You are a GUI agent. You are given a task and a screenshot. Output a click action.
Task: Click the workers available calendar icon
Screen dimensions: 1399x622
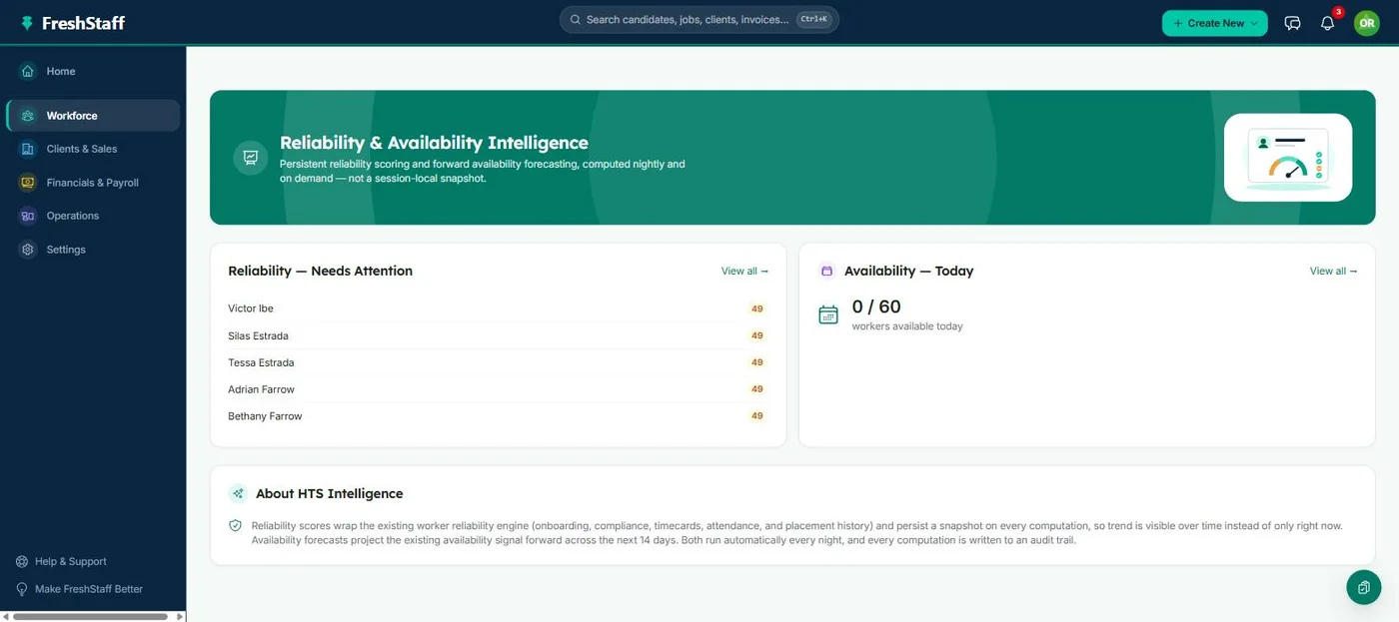828,314
